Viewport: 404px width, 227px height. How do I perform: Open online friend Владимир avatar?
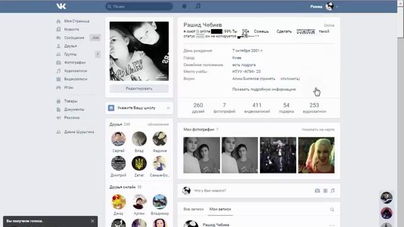click(160, 202)
